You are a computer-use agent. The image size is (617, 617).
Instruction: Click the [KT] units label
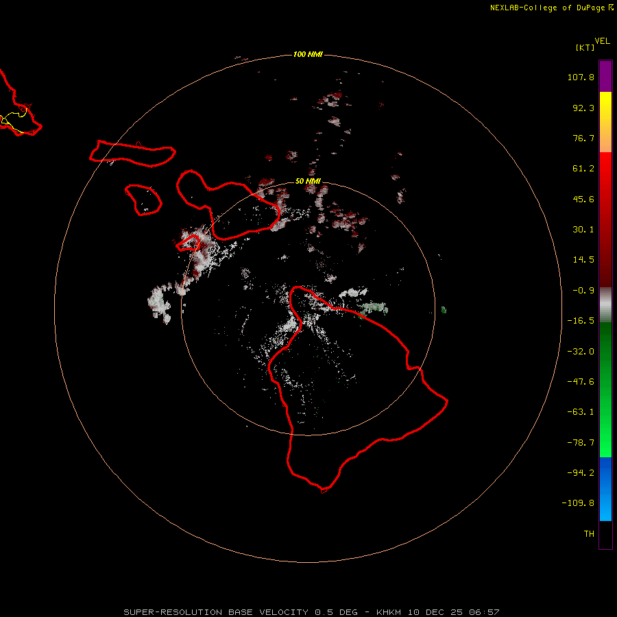click(x=585, y=47)
